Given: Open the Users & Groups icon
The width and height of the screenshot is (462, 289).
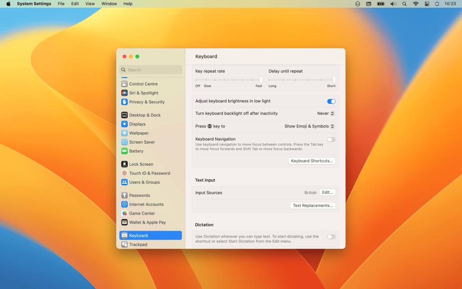Looking at the screenshot, I should point(125,182).
